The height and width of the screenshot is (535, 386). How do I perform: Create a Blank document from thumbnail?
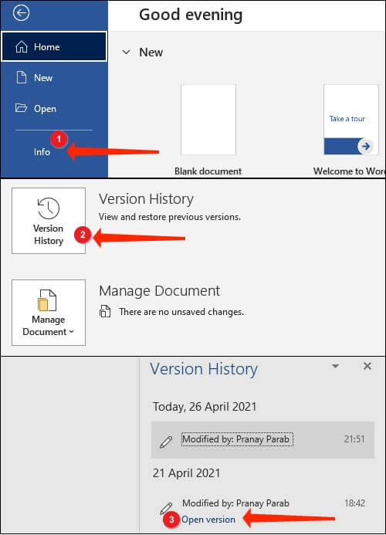coord(208,120)
